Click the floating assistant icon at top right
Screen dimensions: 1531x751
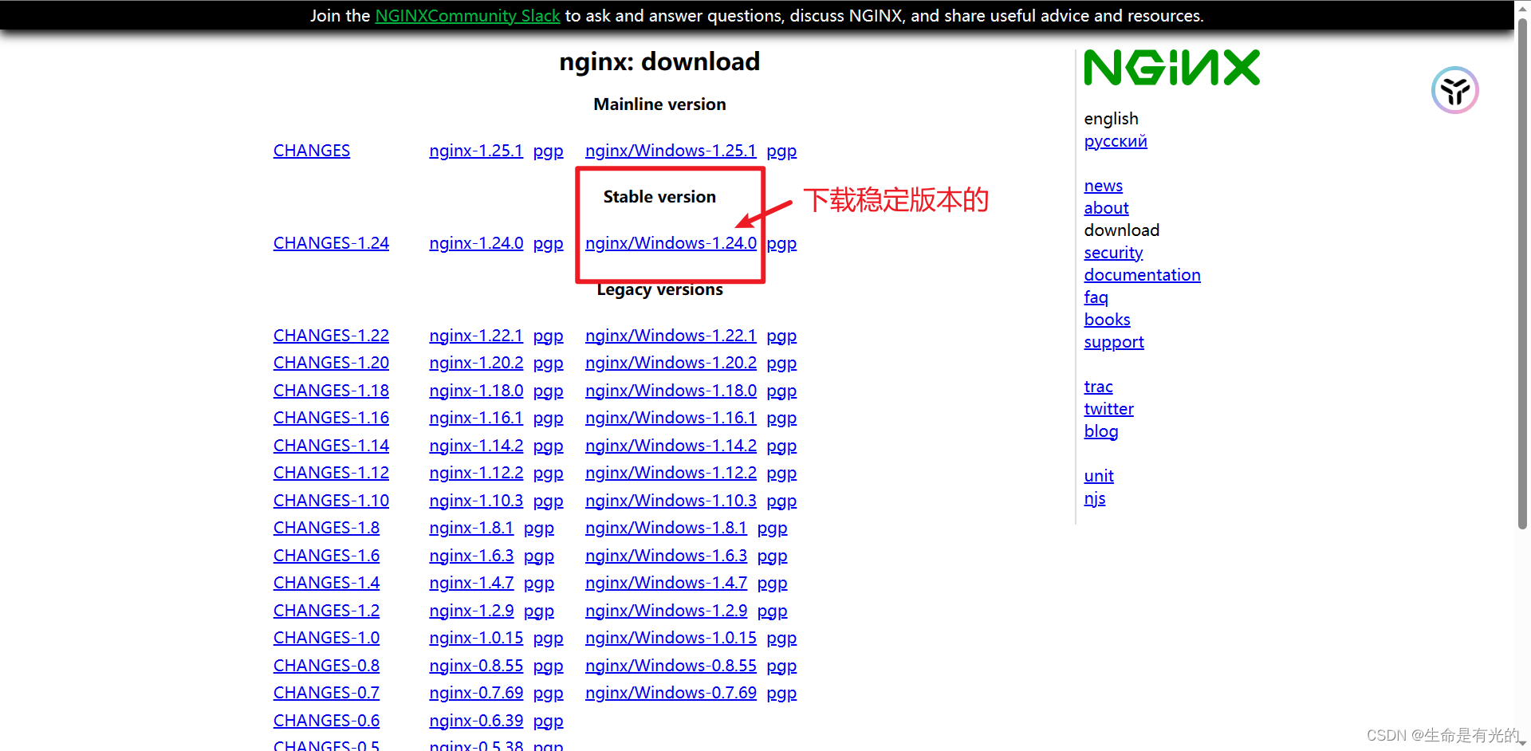[x=1454, y=90]
